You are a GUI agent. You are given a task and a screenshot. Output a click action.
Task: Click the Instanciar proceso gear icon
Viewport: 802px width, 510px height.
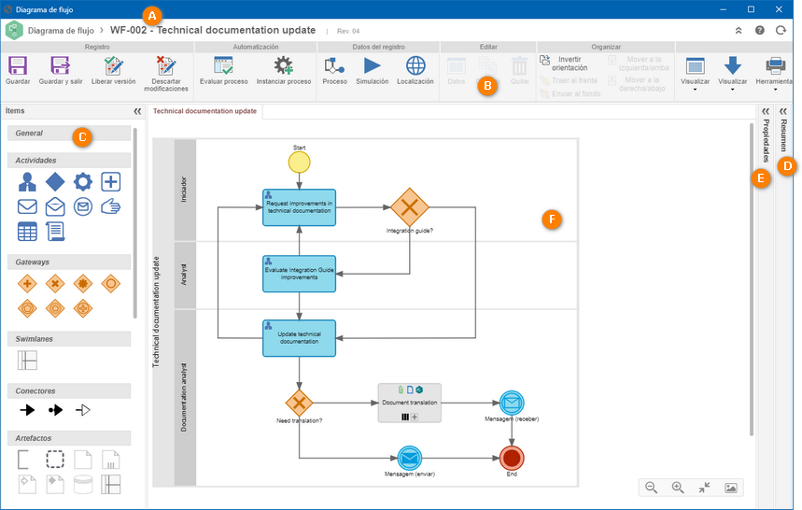[x=283, y=66]
